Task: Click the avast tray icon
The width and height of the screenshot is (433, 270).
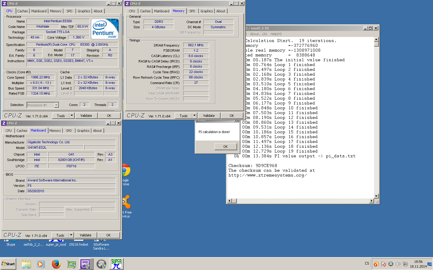Action: point(376,264)
